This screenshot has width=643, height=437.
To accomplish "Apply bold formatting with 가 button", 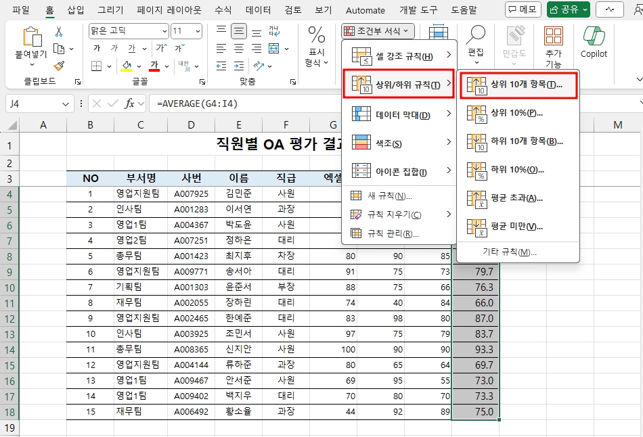I will (97, 49).
